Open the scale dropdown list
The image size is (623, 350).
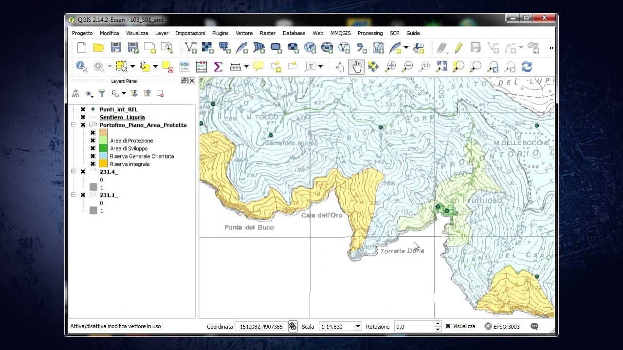(358, 327)
